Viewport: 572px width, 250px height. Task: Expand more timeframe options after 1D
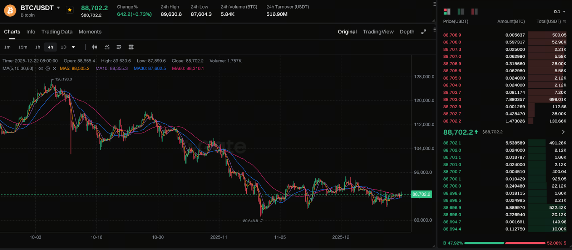tap(73, 47)
